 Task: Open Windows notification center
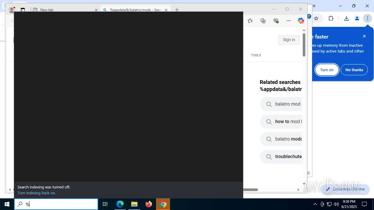[x=364, y=204]
